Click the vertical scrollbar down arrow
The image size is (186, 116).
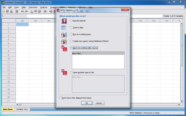(x=182, y=102)
